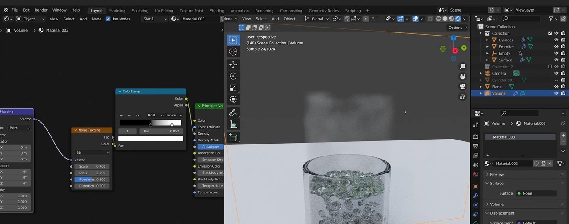Switch to the Shading workspace tab
Image resolution: width=569 pixels, height=224 pixels.
point(216,10)
